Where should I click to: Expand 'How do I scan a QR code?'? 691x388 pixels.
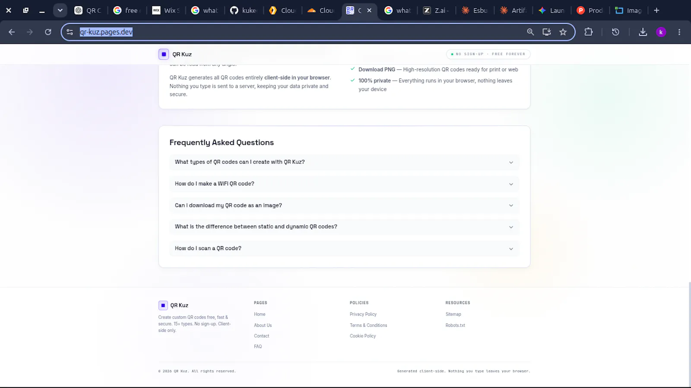pyautogui.click(x=344, y=248)
